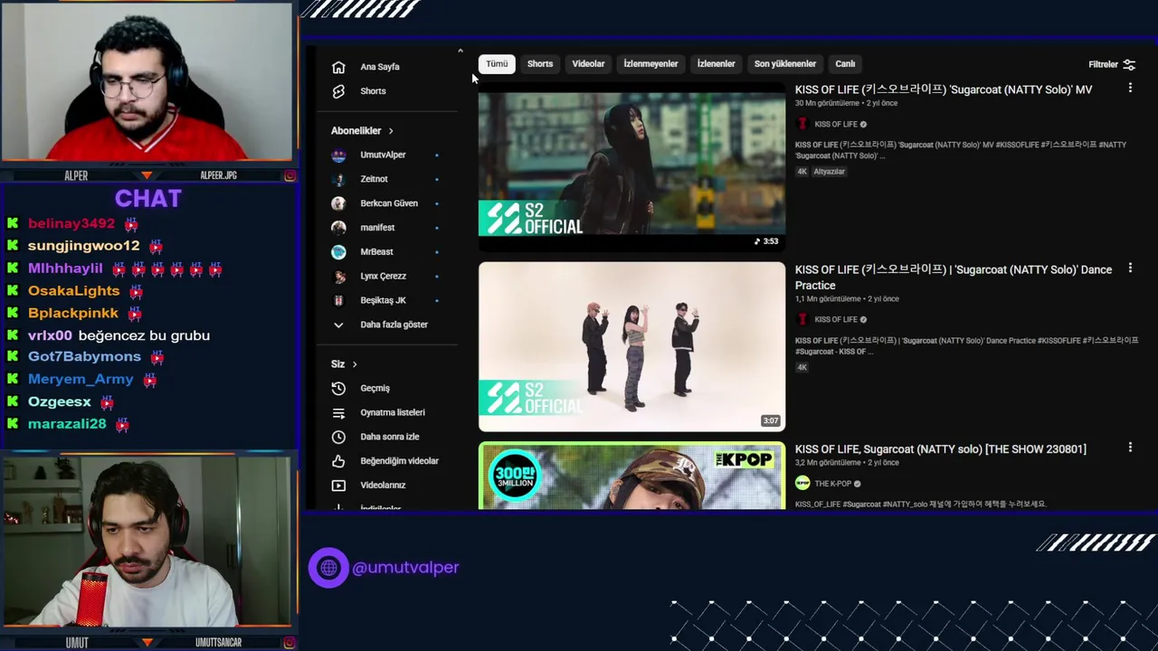
Task: Open manifest channel avatar
Action: point(338,228)
